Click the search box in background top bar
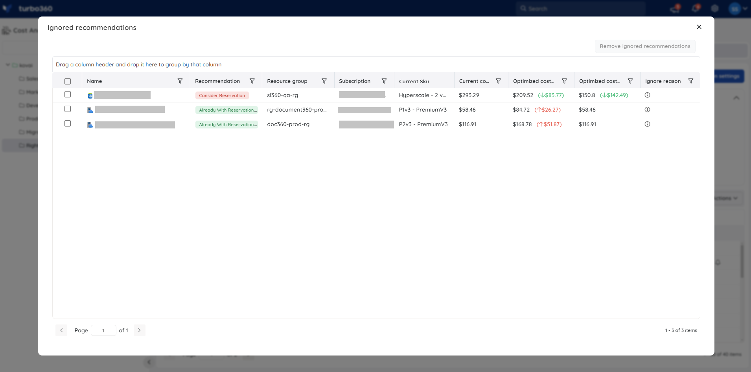Screen dimensions: 751x372 coord(581,8)
